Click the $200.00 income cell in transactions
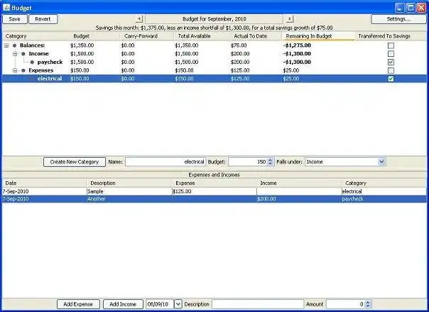The height and width of the screenshot is (312, 429). pos(299,199)
